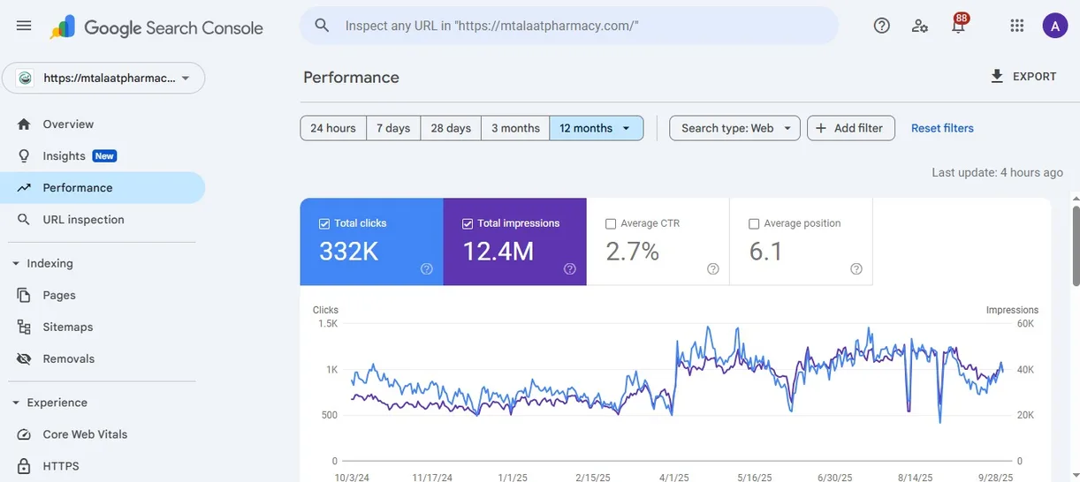Open the account avatar A
Screen dimensions: 1080x482
1055,26
